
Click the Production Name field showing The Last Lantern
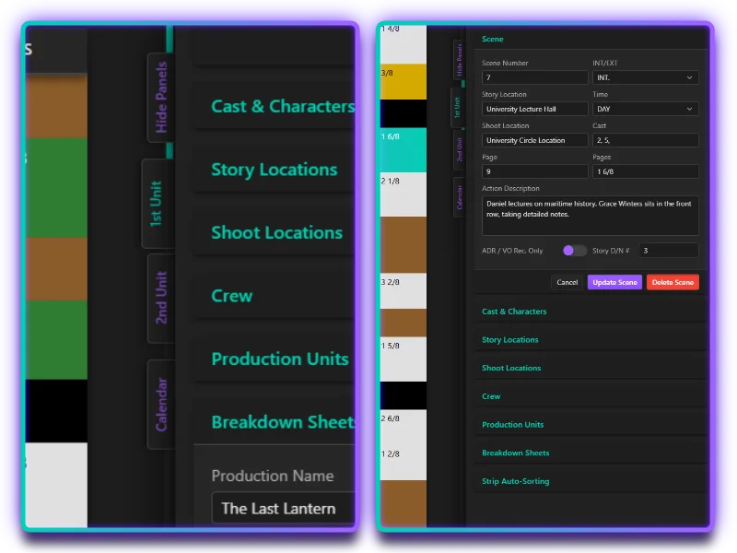coord(282,508)
